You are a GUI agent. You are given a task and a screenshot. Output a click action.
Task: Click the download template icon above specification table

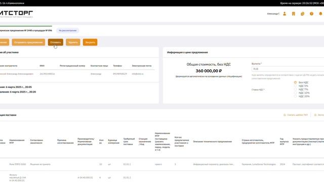coord(285,115)
